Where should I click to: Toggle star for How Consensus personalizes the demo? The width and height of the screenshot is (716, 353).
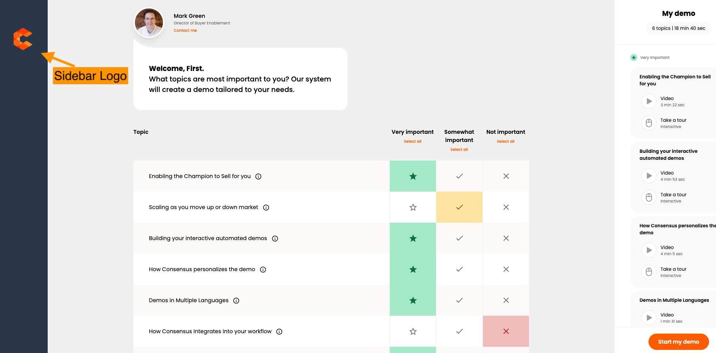pyautogui.click(x=413, y=269)
